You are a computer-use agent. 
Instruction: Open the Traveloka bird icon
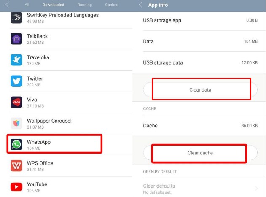coord(16,60)
